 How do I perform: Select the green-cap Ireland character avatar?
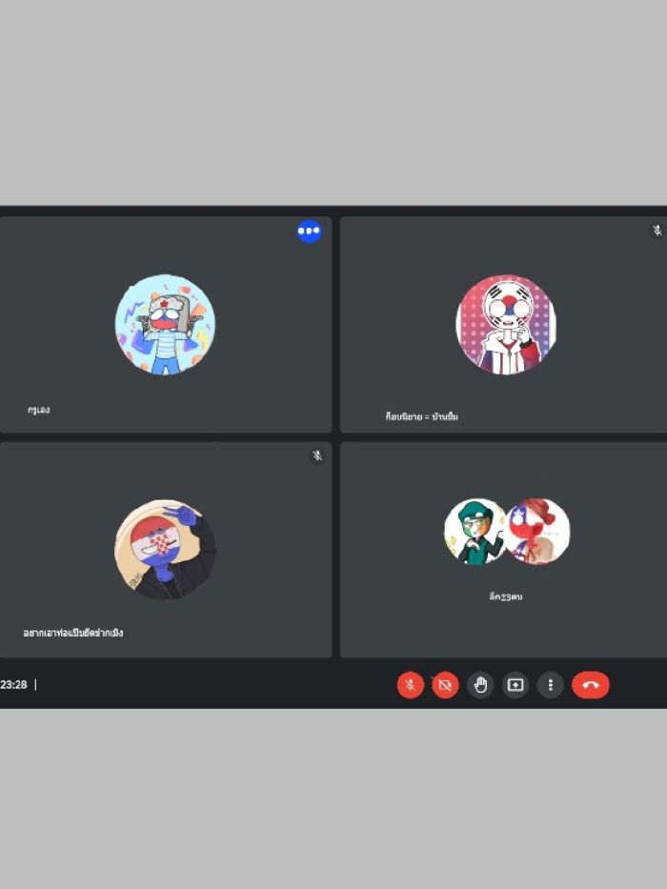tap(475, 532)
